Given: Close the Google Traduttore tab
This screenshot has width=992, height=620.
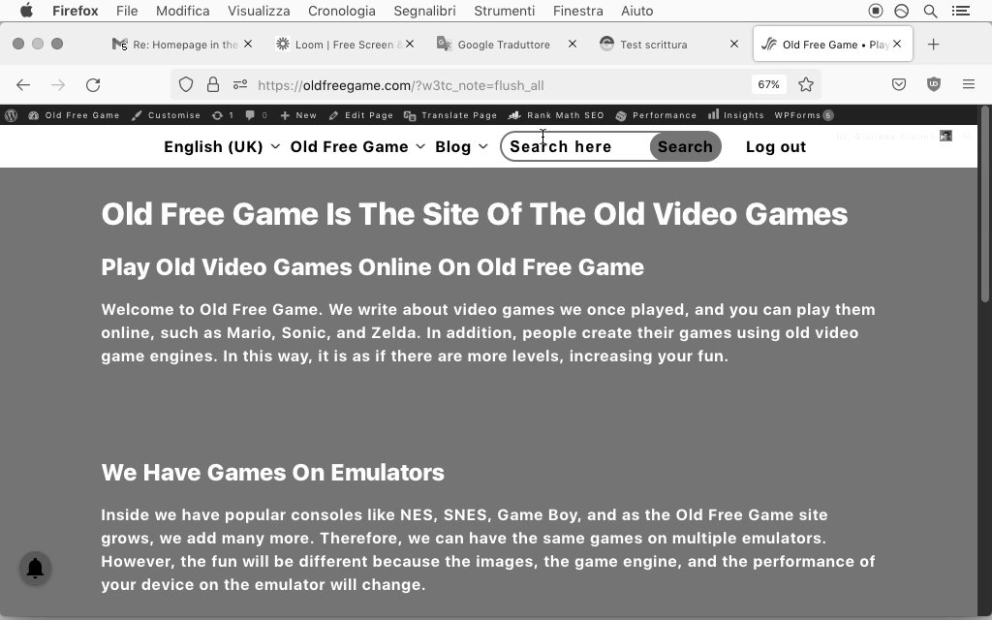Looking at the screenshot, I should tap(572, 44).
